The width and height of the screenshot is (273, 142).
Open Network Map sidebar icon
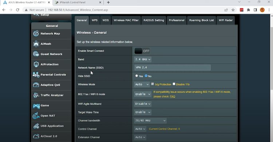[x=36, y=33]
